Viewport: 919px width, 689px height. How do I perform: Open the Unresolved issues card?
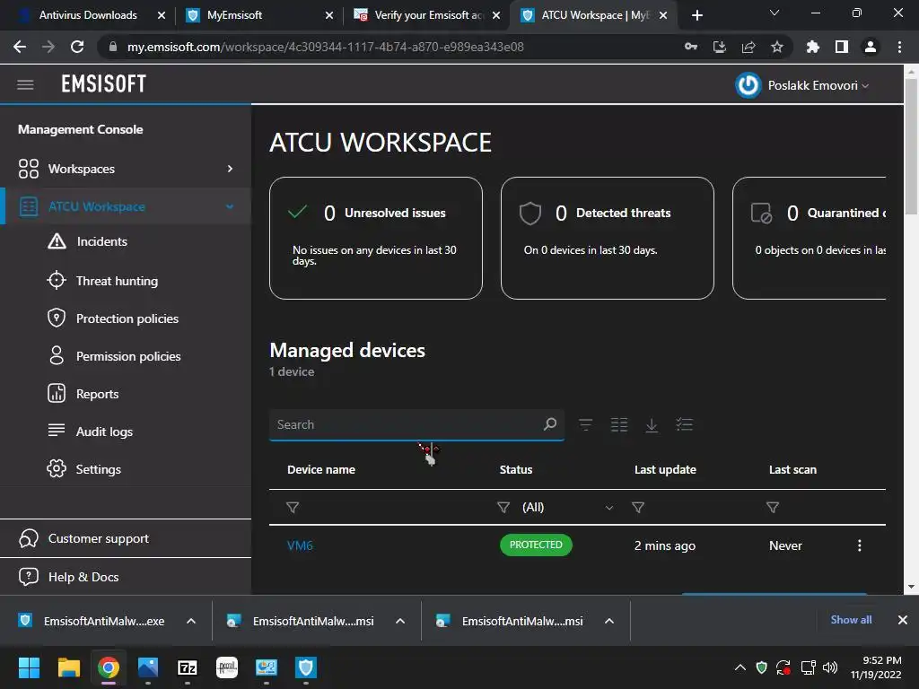[x=376, y=239]
